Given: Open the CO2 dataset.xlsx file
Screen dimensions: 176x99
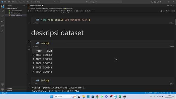Looking at the screenshot, I should click(15, 13).
